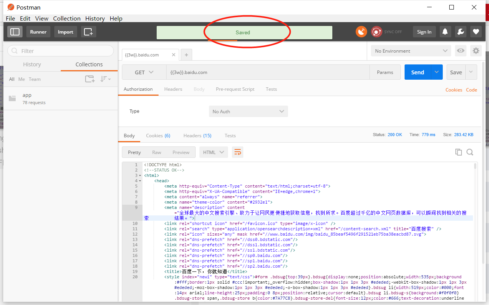Open the No Environment selector
Screen dimensions: 489x305
[x=411, y=51]
